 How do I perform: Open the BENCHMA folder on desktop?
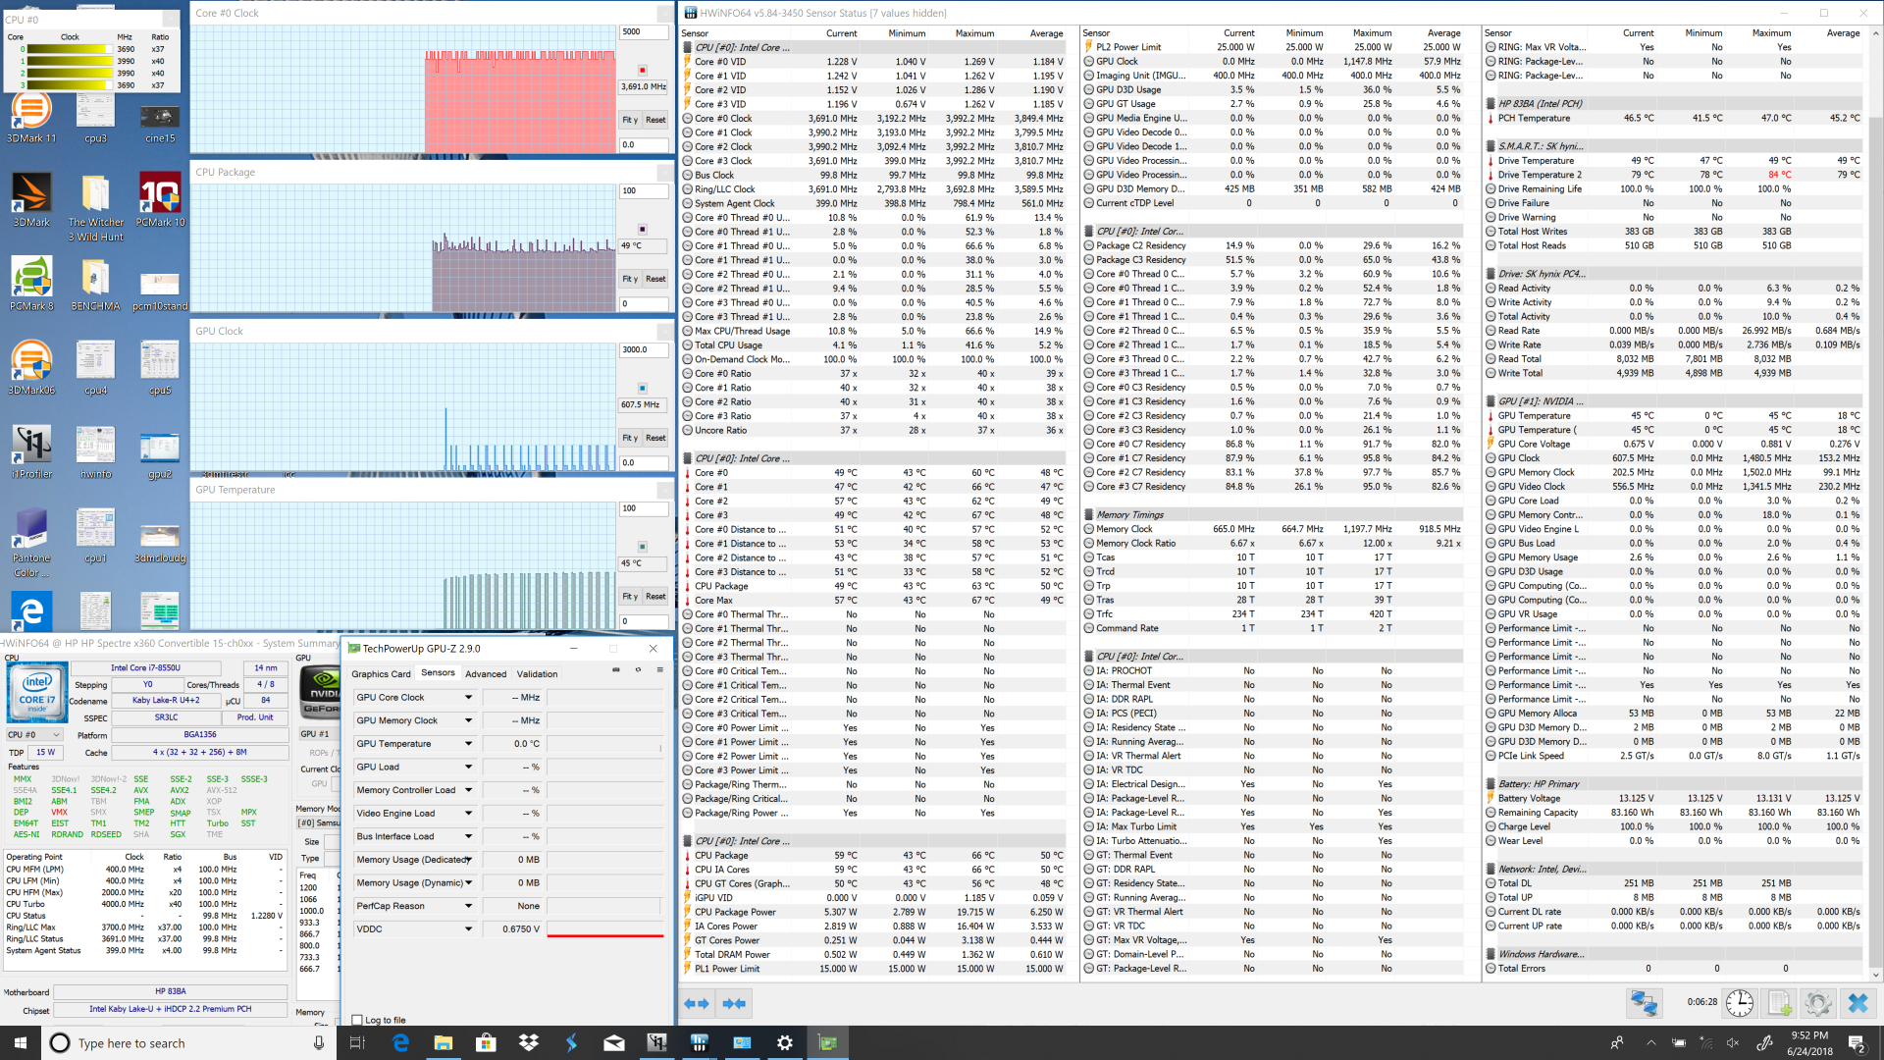96,284
